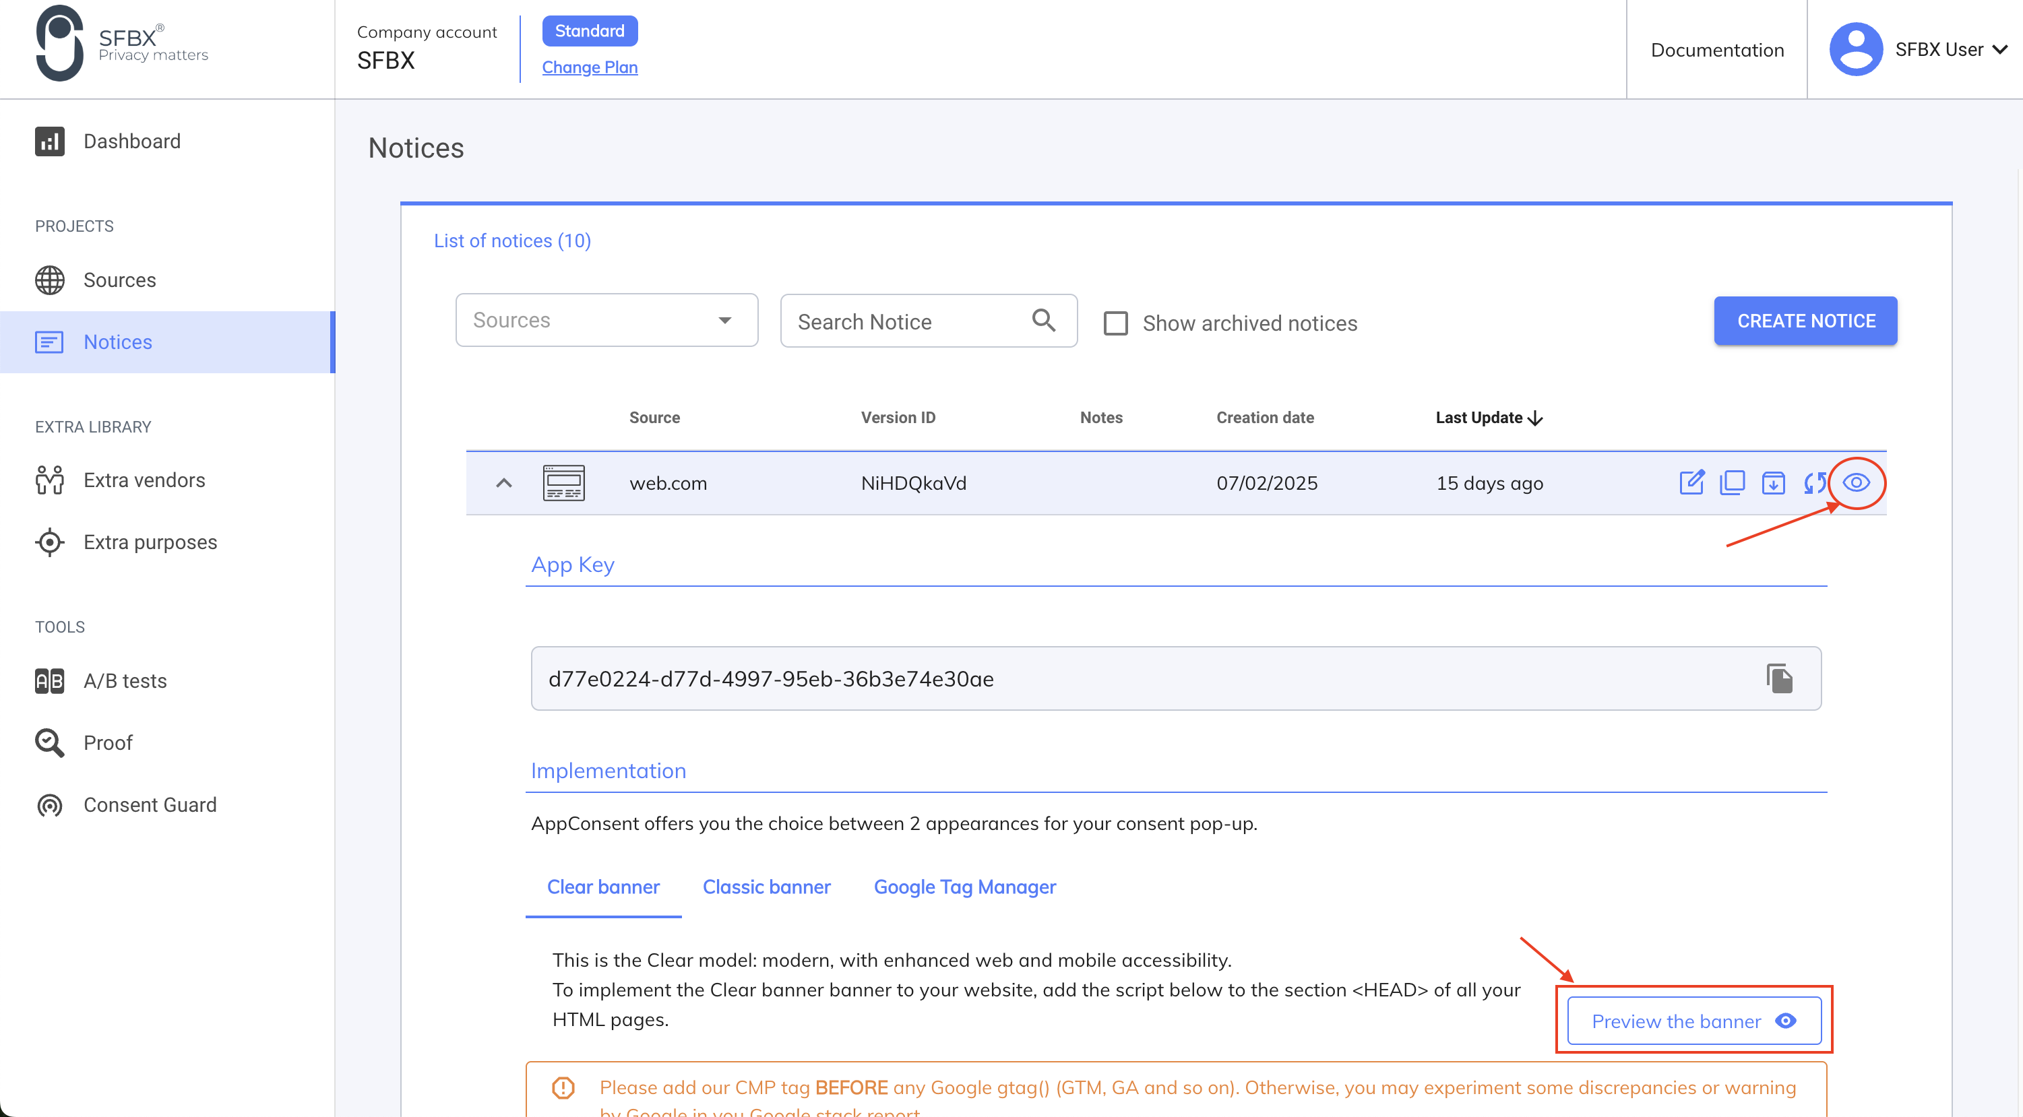Open Consent Guard in the sidebar

[x=149, y=804]
